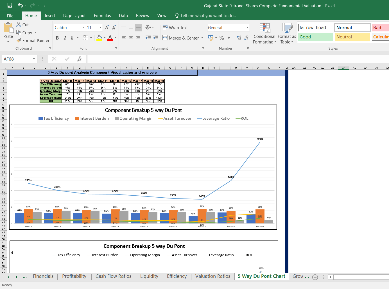Open the Paste options dropdown arrow

pos(8,41)
